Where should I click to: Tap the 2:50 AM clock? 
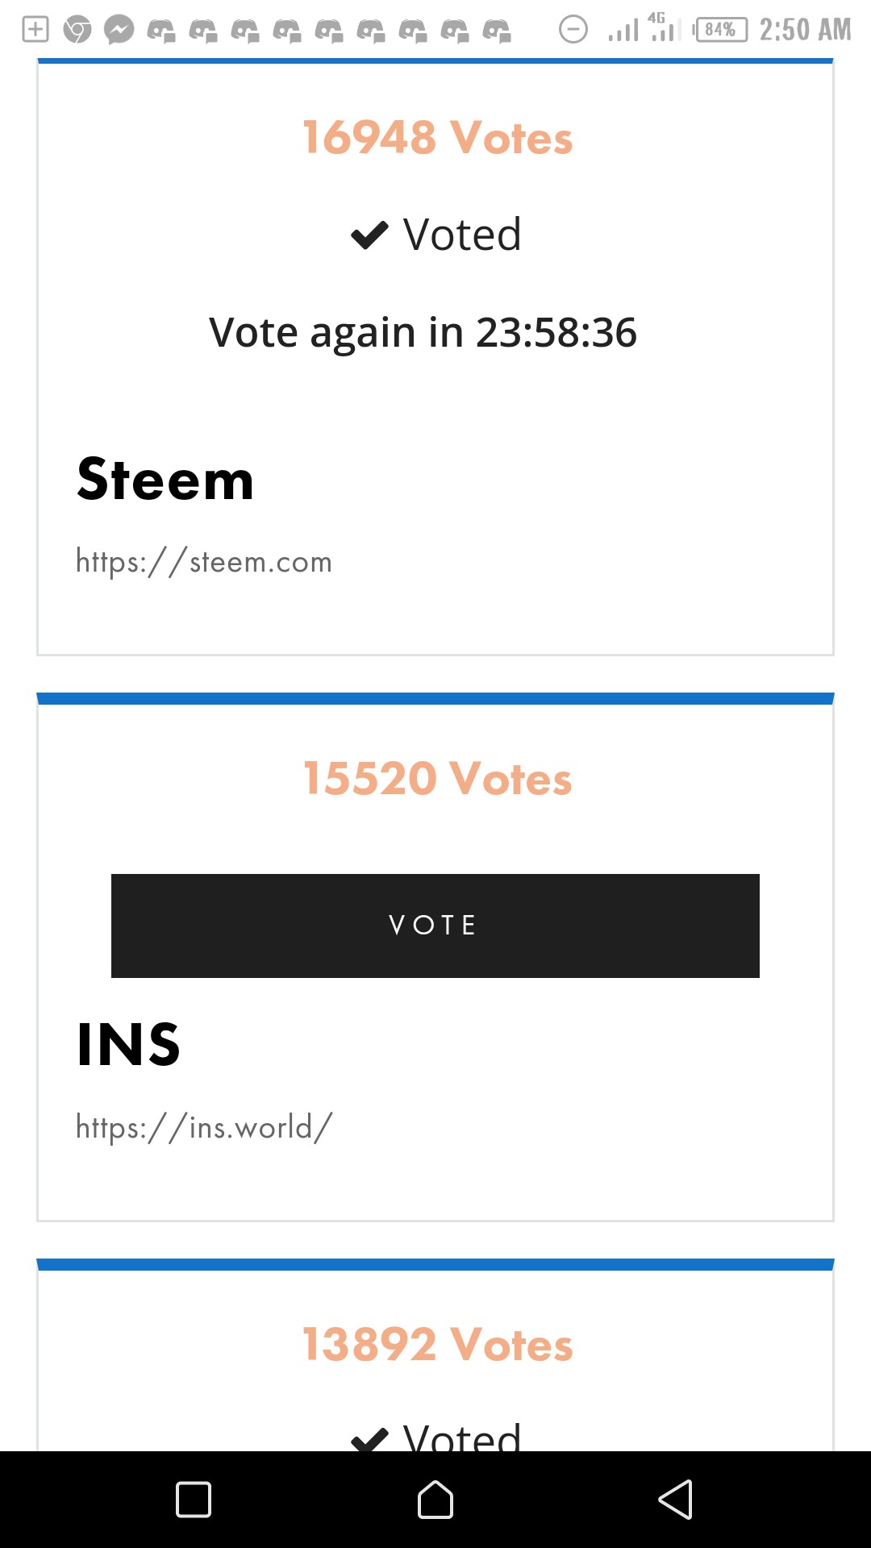coord(805,30)
